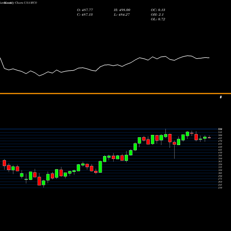Click the last small red candle at right
This screenshot has width=231, height=231.
pyautogui.click(x=209, y=138)
